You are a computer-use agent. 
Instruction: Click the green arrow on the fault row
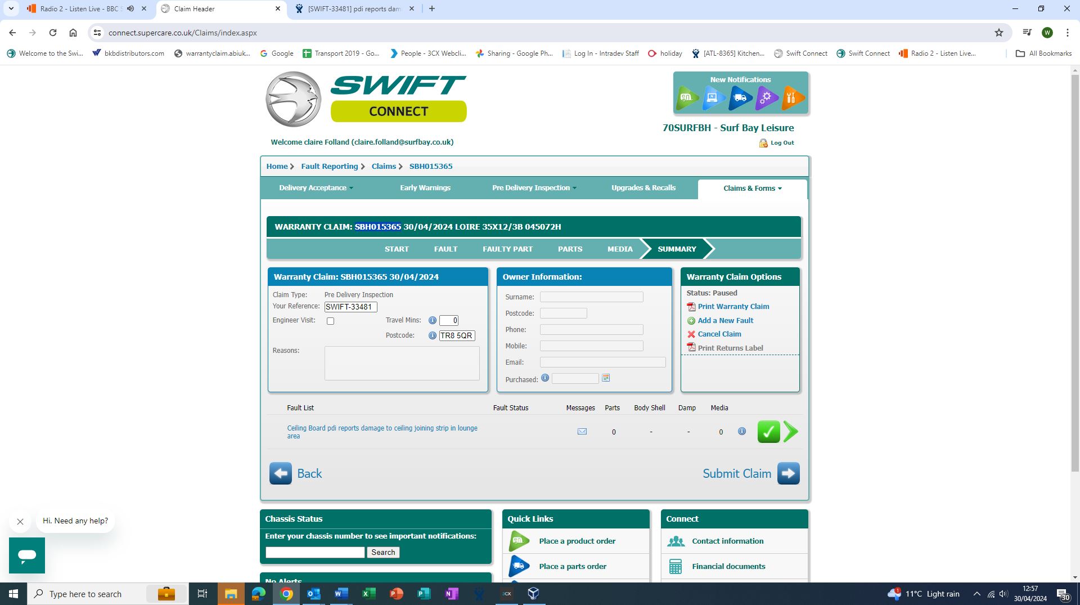tap(790, 432)
